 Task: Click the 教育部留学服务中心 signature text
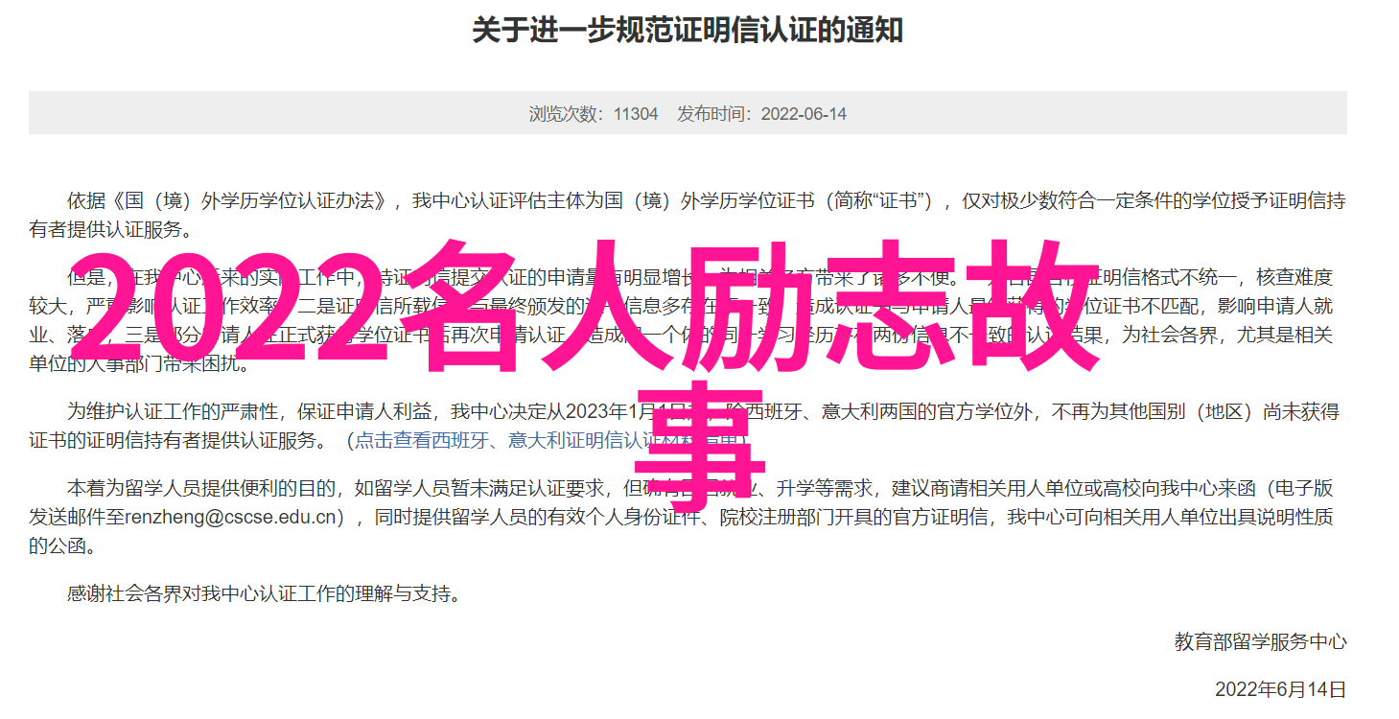click(1261, 642)
